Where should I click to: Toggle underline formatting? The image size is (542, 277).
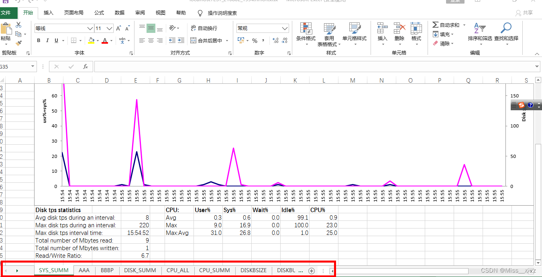click(x=56, y=40)
